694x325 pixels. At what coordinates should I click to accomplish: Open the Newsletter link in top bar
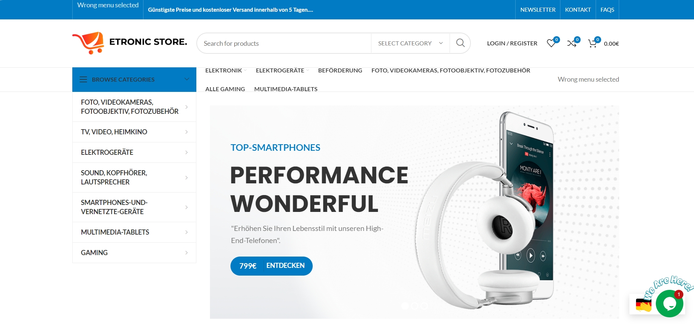point(538,10)
